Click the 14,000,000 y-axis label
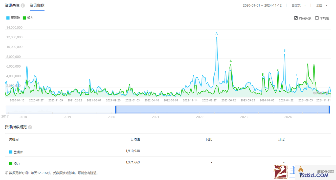Screen dimensions: 336x180 click(14, 28)
